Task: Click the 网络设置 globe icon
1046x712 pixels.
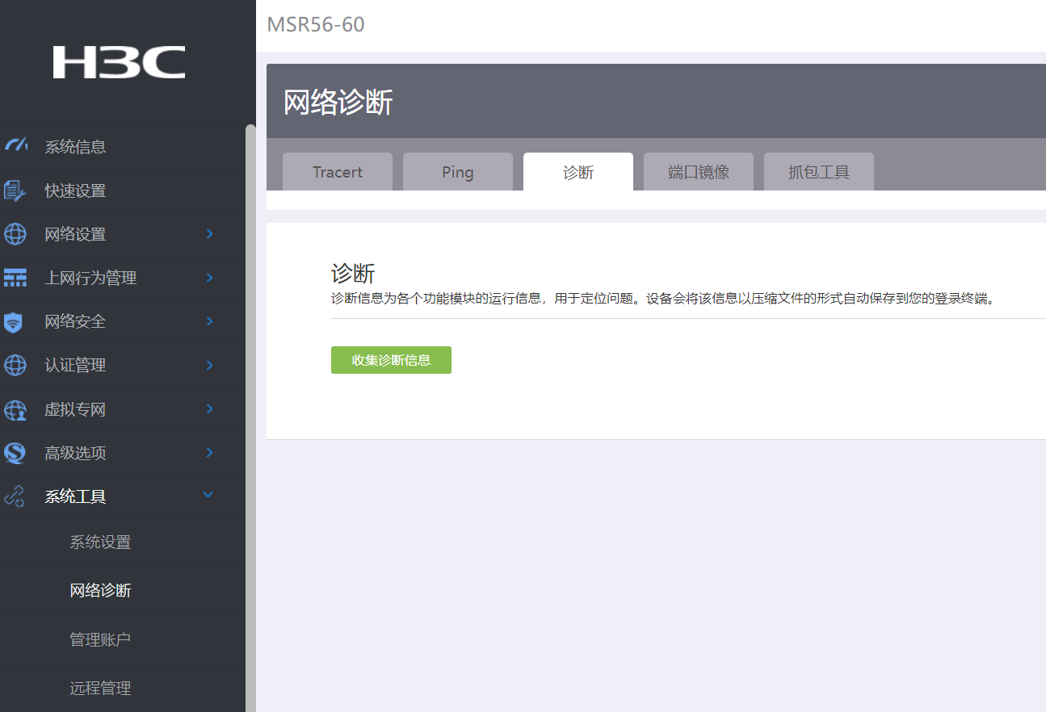Action: 15,234
